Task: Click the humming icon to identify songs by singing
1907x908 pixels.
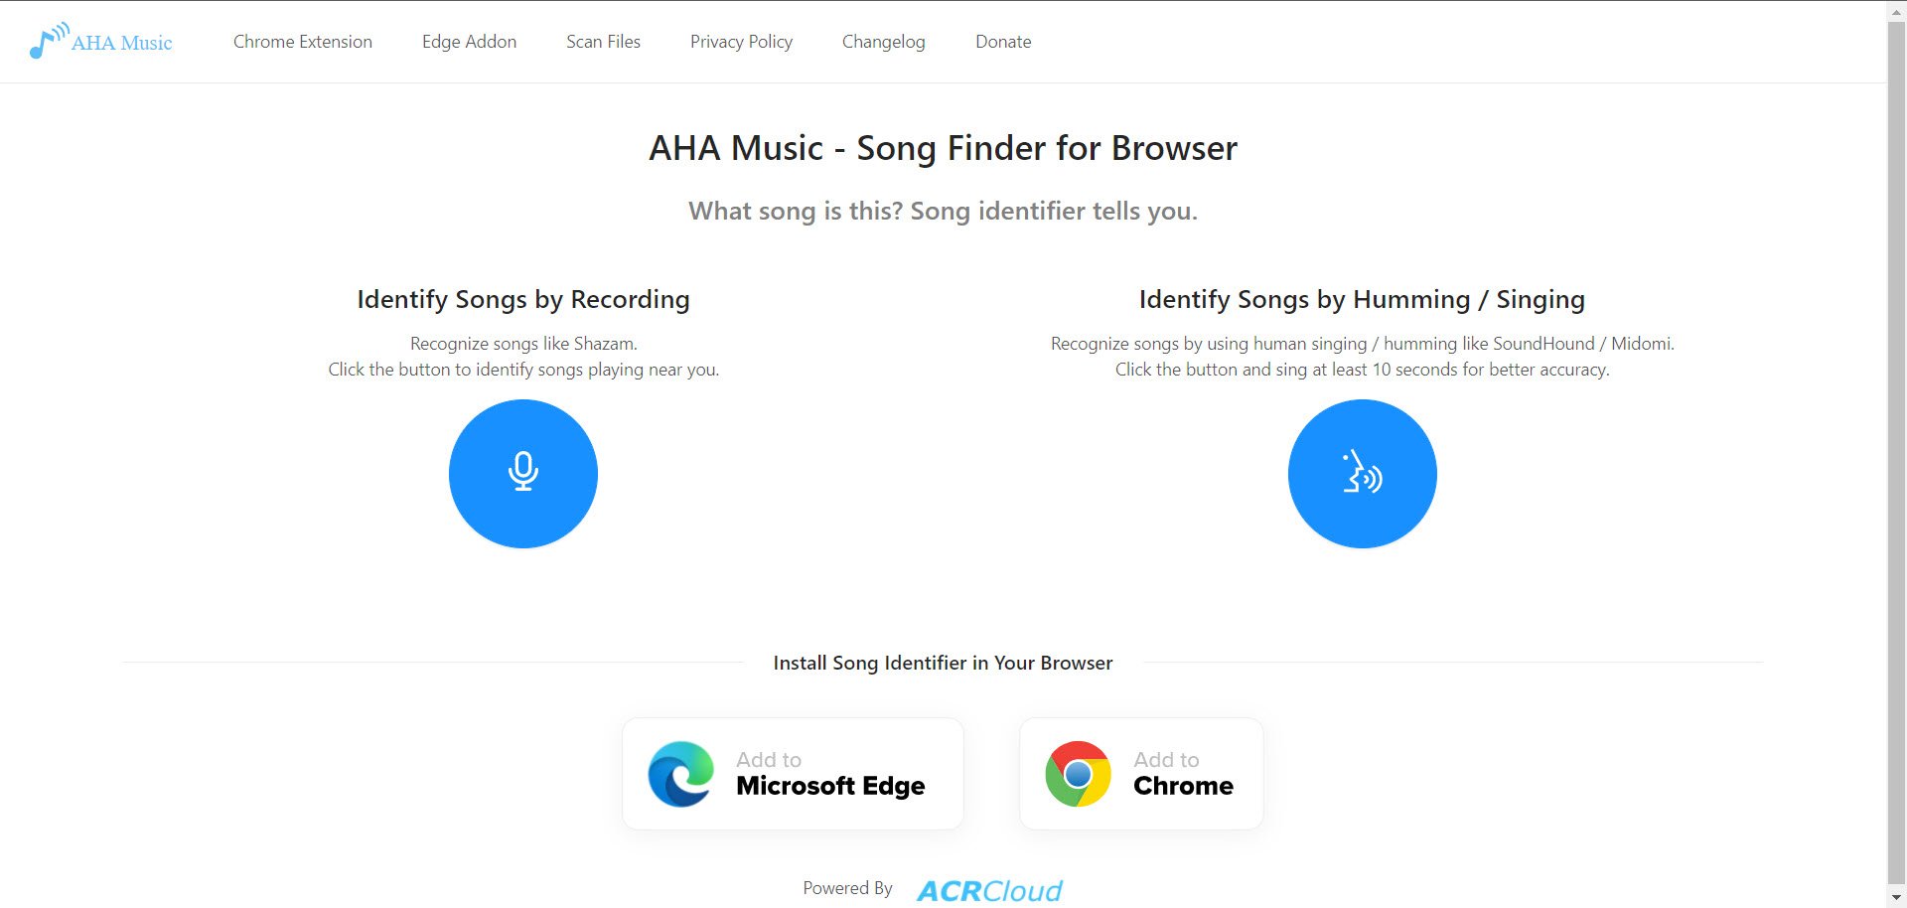Action: pyautogui.click(x=1362, y=474)
